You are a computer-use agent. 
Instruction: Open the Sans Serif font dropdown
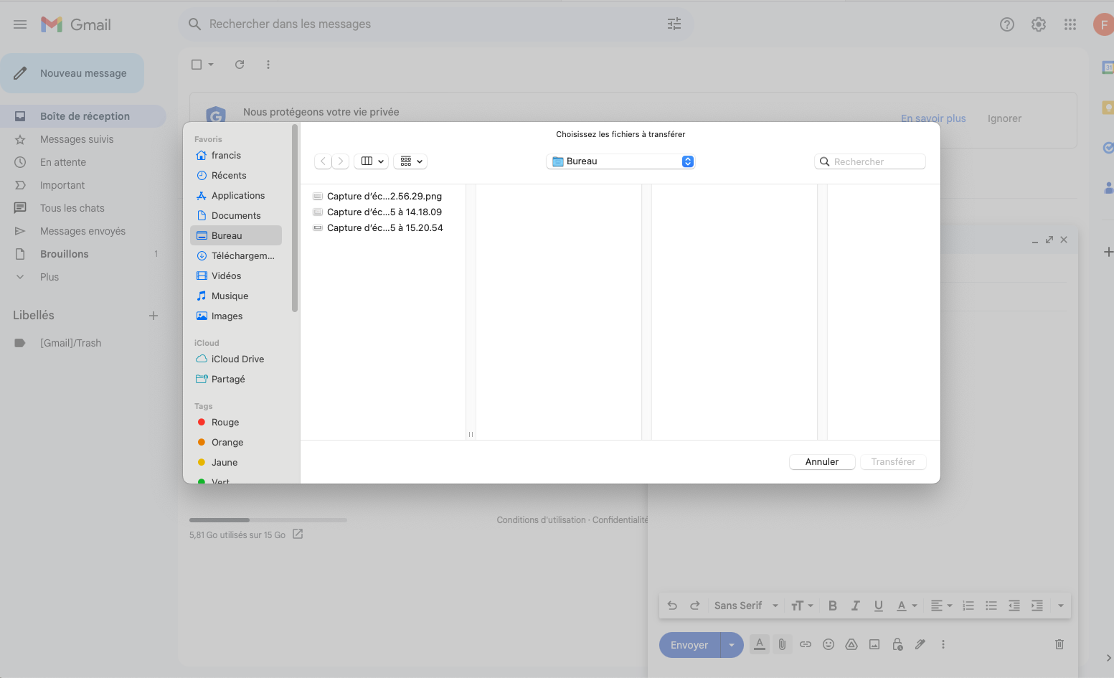pyautogui.click(x=746, y=606)
